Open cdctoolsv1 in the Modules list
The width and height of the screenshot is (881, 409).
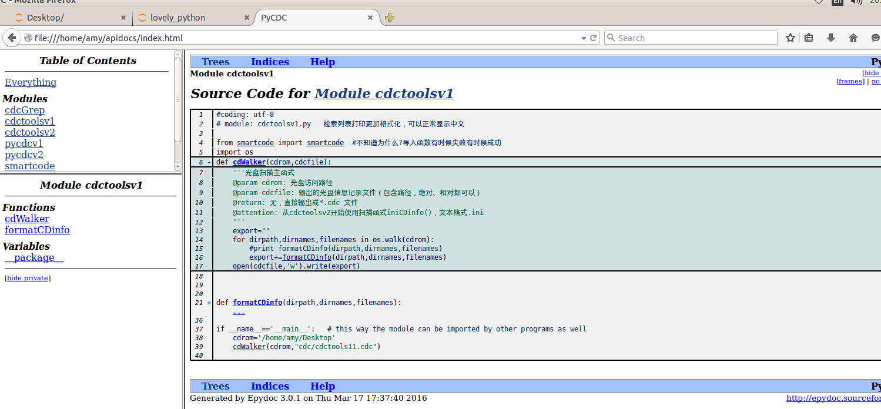click(30, 121)
